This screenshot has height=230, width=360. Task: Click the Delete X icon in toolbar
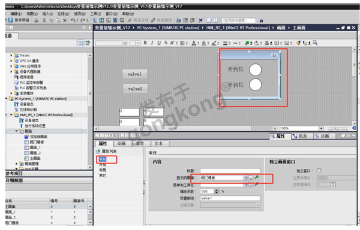pyautogui.click(x=65, y=20)
